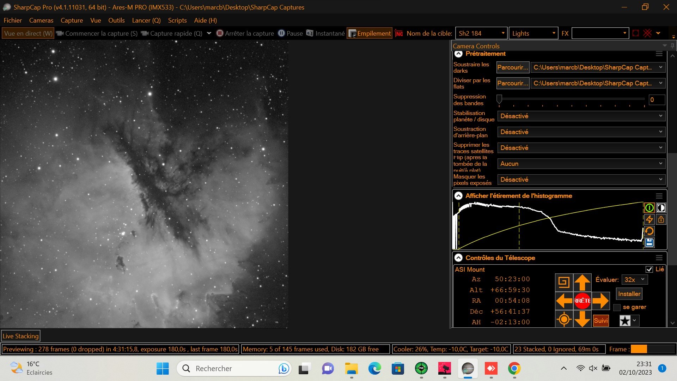
Task: Click the Live Stacking tab
Action: point(20,336)
